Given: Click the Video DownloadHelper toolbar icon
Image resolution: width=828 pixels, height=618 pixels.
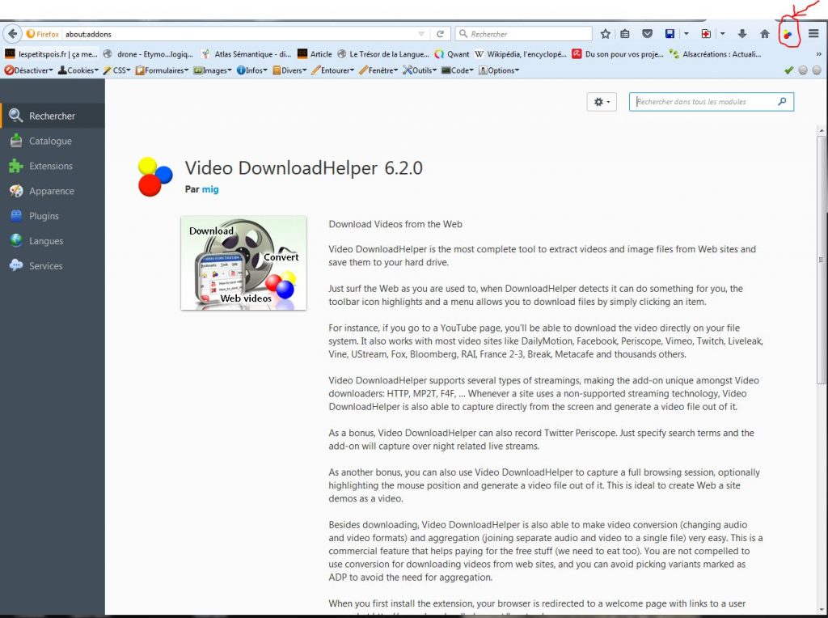Looking at the screenshot, I should tap(788, 34).
